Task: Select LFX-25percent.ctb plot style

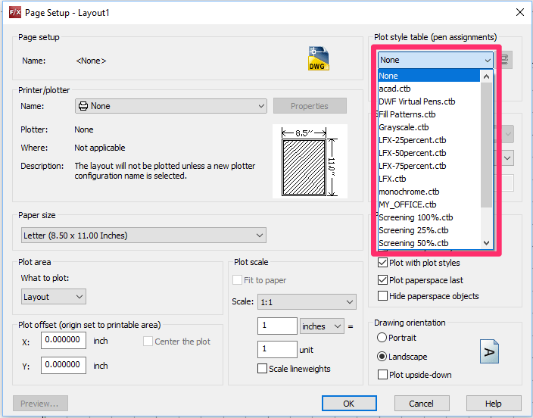Action: click(429, 140)
